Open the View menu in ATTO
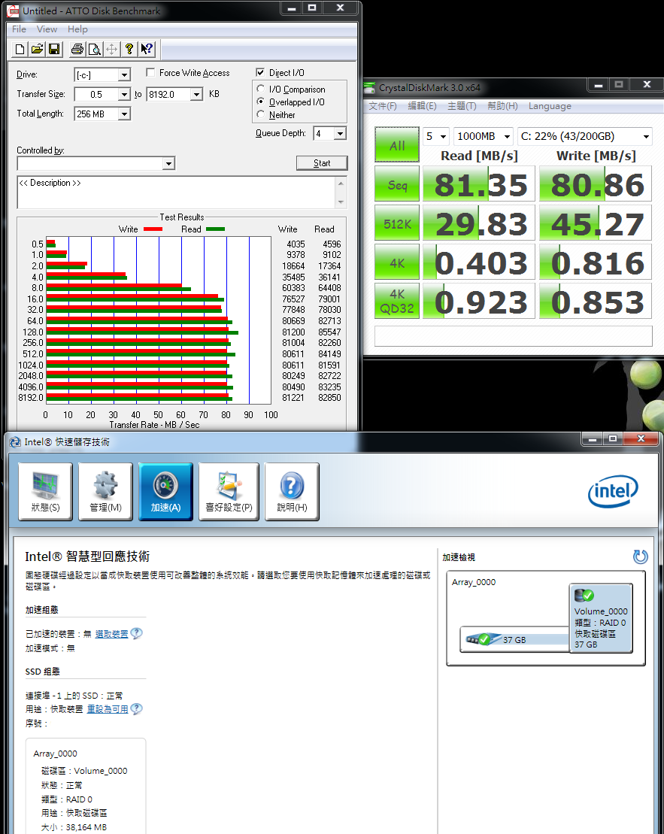Image resolution: width=664 pixels, height=834 pixels. [x=47, y=29]
